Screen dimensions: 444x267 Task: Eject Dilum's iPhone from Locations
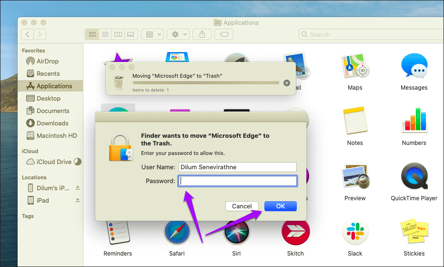pos(78,188)
